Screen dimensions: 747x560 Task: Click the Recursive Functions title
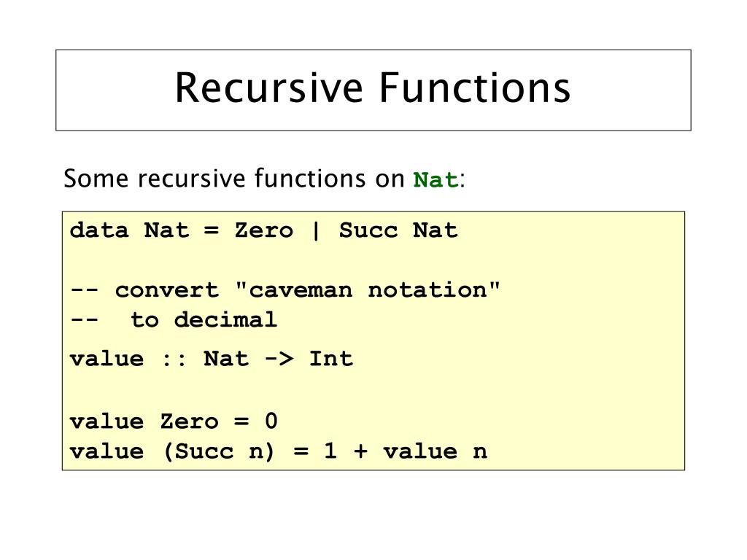tap(373, 87)
